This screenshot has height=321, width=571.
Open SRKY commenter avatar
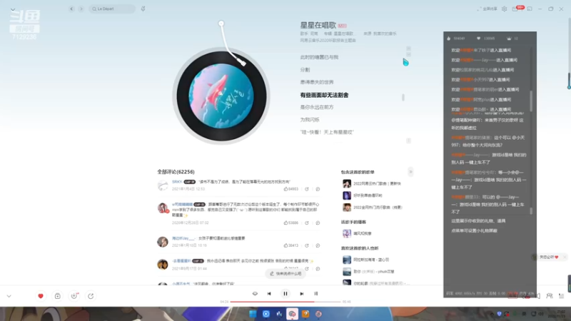pyautogui.click(x=163, y=185)
